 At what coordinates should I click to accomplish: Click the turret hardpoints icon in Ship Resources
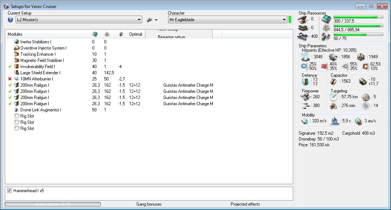(x=303, y=19)
